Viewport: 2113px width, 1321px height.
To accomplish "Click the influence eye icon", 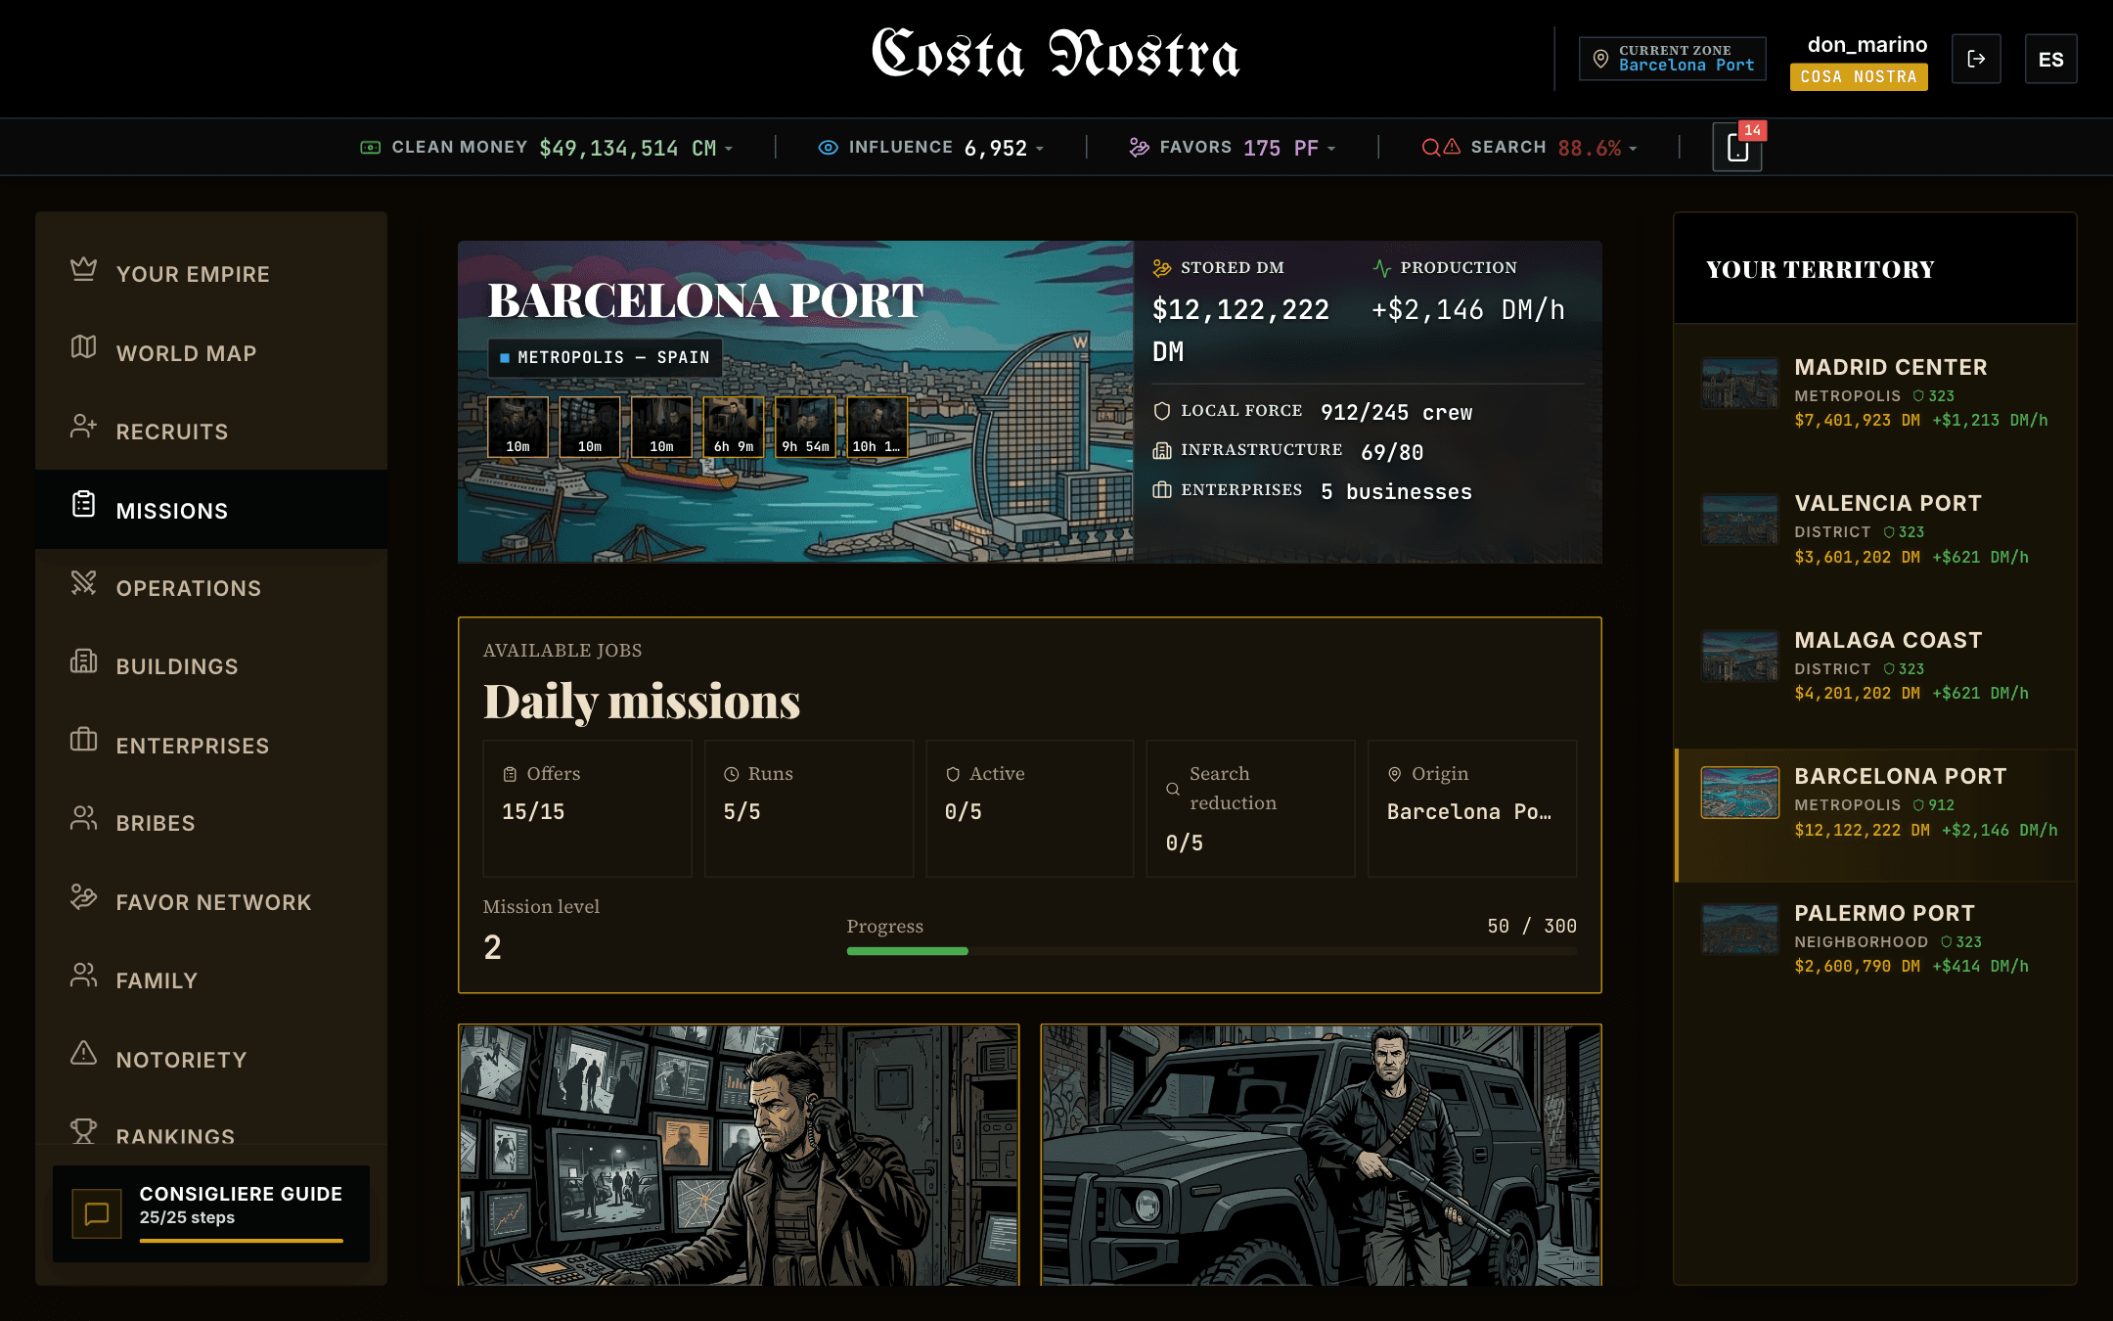I will 828,148.
